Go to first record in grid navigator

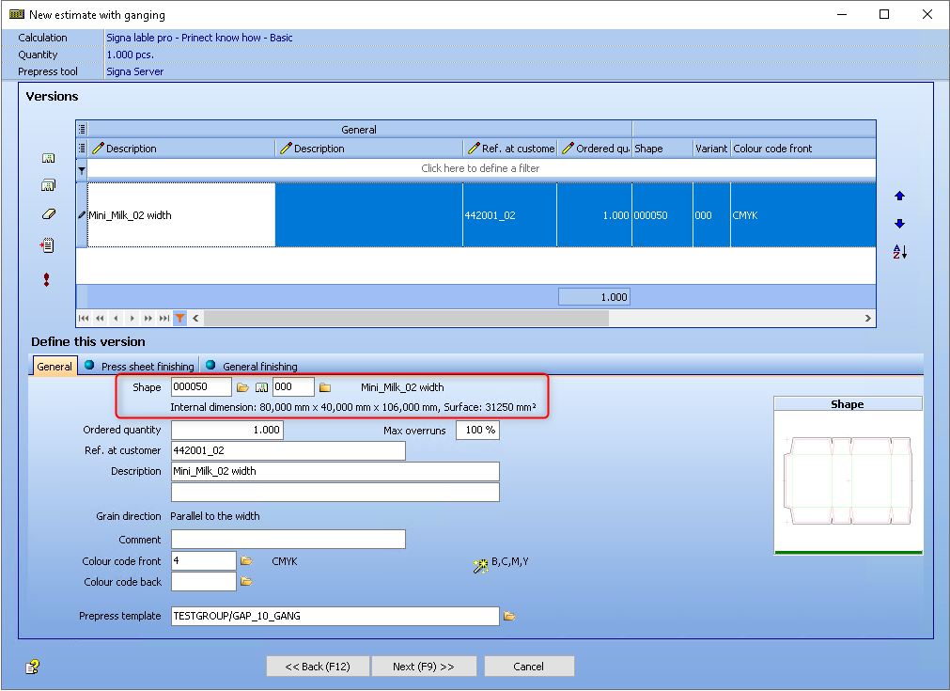pyautogui.click(x=84, y=318)
